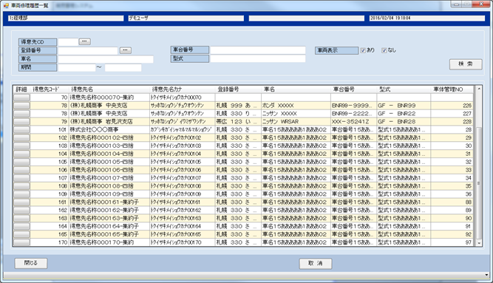Select cell 株式会社○○○商事

pyautogui.click(x=109, y=129)
